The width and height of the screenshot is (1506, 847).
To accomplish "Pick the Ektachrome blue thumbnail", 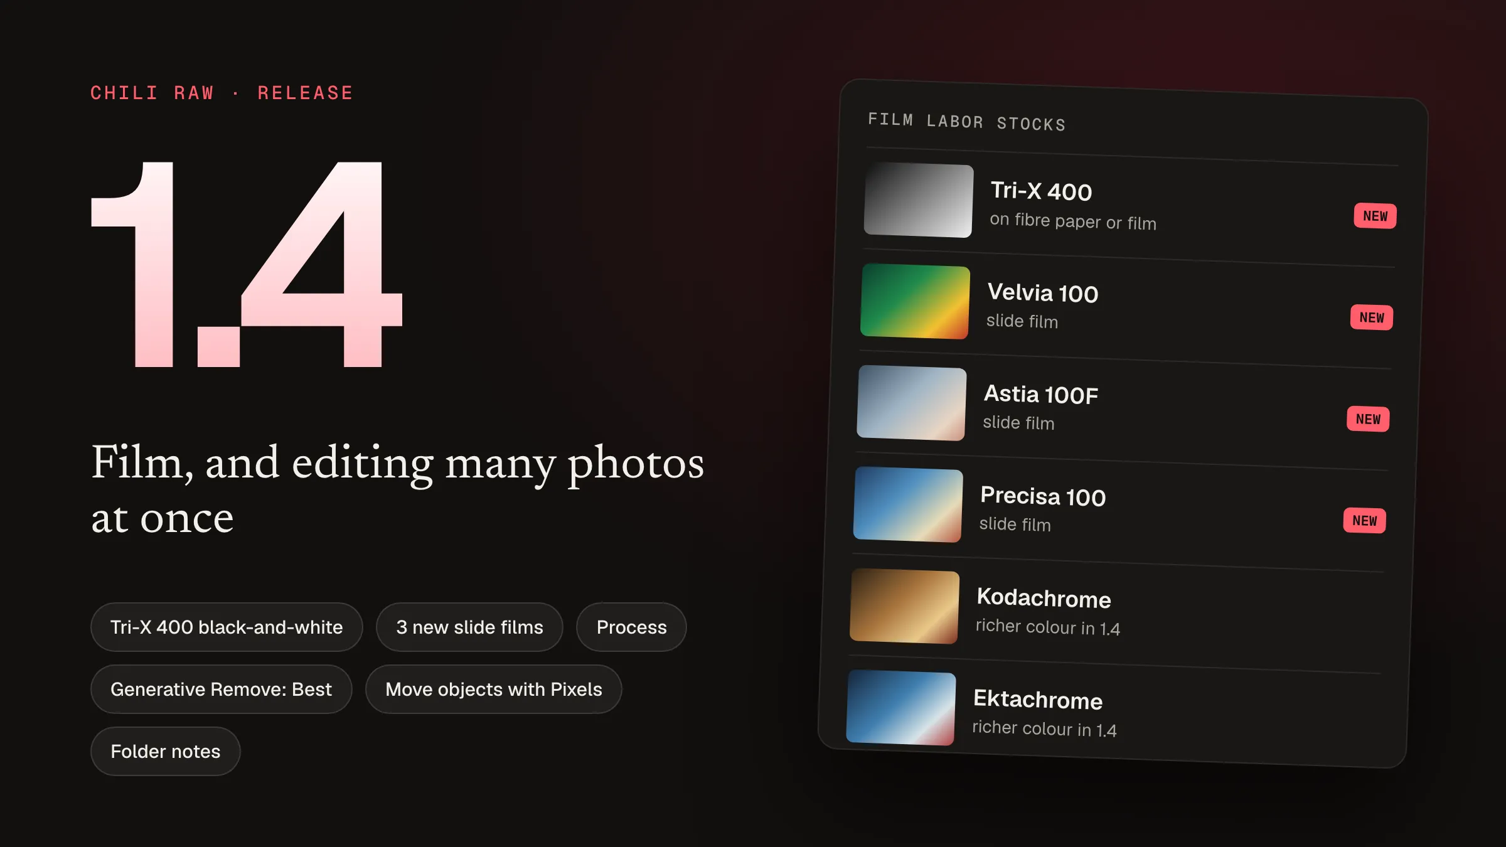I will (x=901, y=708).
